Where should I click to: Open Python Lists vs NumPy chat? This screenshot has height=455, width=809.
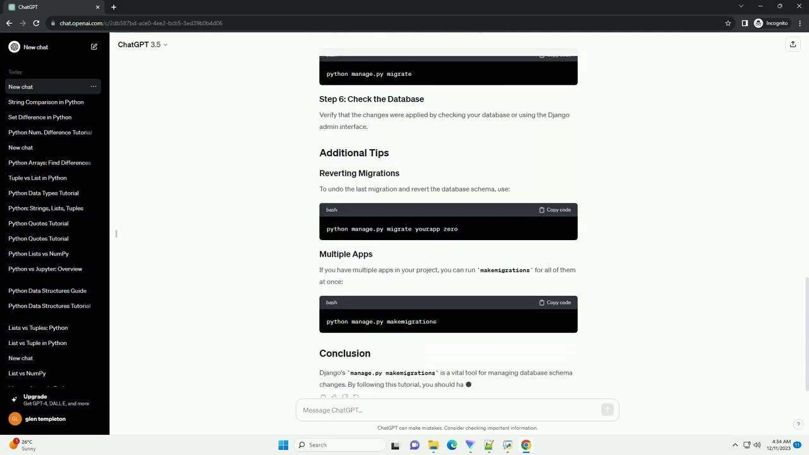(39, 253)
